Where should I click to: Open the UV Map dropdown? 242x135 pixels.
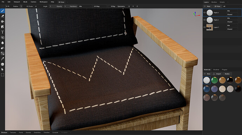click(100, 6)
